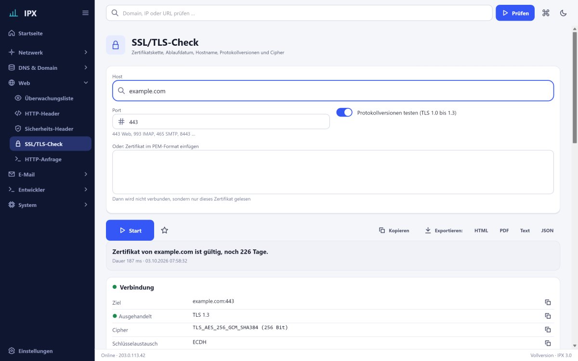Open Überwachungsliste page
The height and width of the screenshot is (361, 578).
tap(51, 98)
